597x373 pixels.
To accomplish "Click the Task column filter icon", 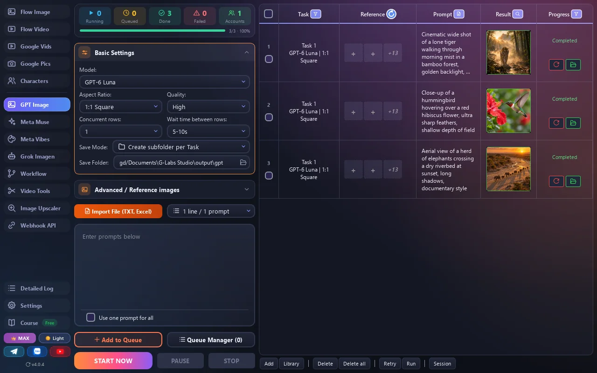I will [x=316, y=14].
